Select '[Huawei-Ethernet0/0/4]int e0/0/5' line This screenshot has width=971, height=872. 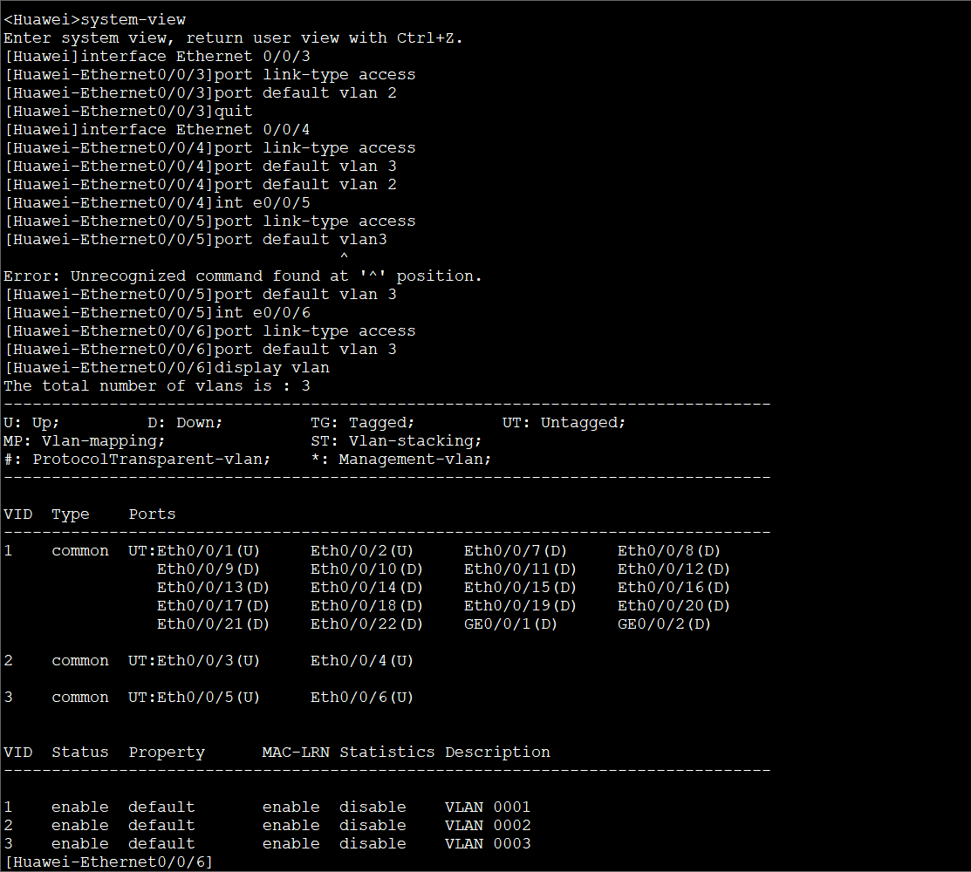tap(157, 203)
